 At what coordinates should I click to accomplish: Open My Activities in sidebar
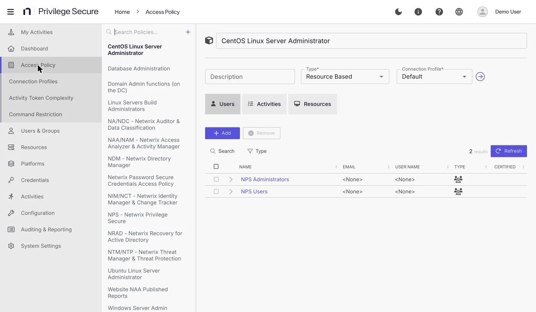pos(51,32)
